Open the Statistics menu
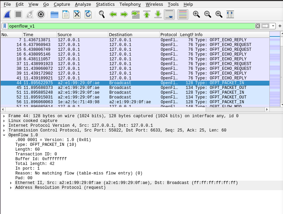 (x=105, y=4)
